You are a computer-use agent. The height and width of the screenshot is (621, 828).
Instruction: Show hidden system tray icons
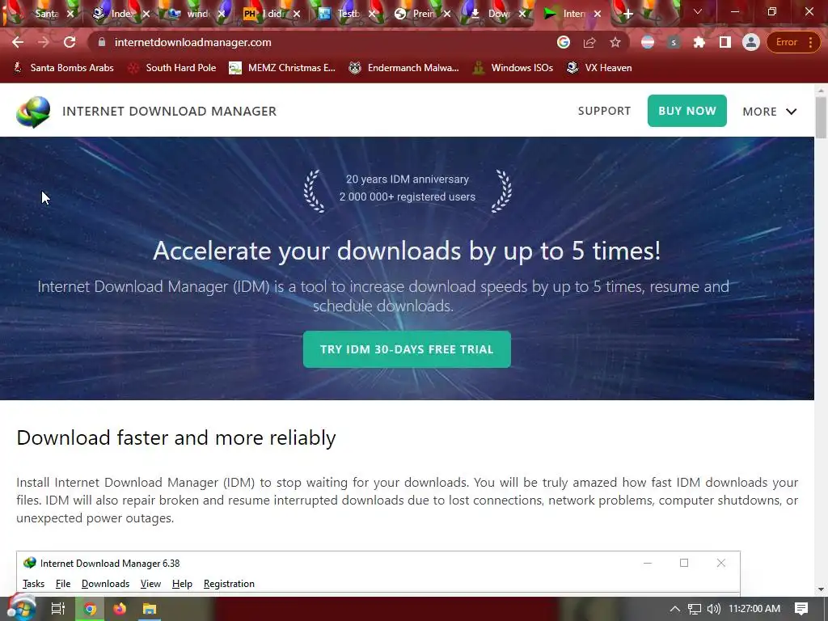pyautogui.click(x=674, y=609)
